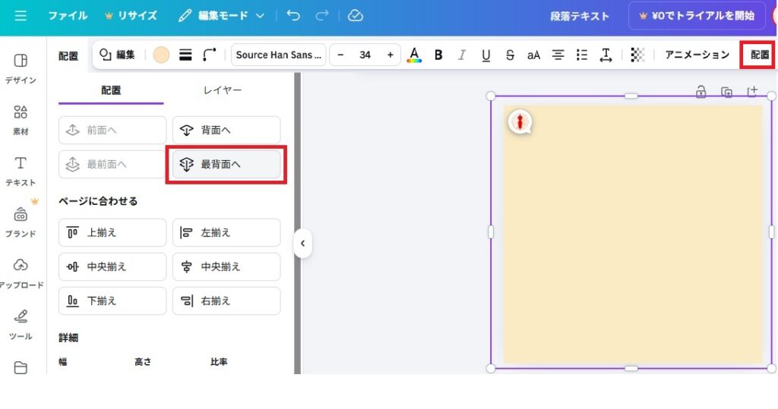
Task: Duplicate page icon above canvas
Action: click(x=727, y=92)
